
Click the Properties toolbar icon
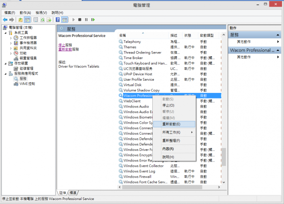tap(35, 20)
